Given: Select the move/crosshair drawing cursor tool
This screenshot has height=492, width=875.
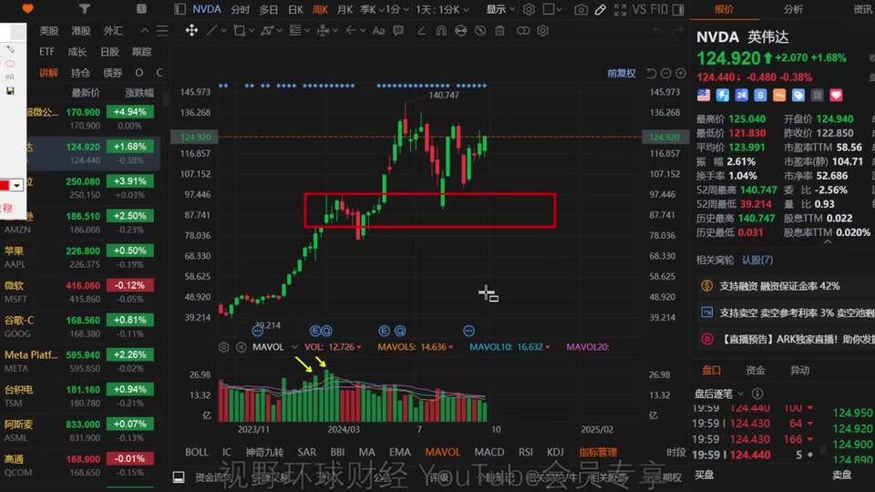Looking at the screenshot, I should [191, 30].
